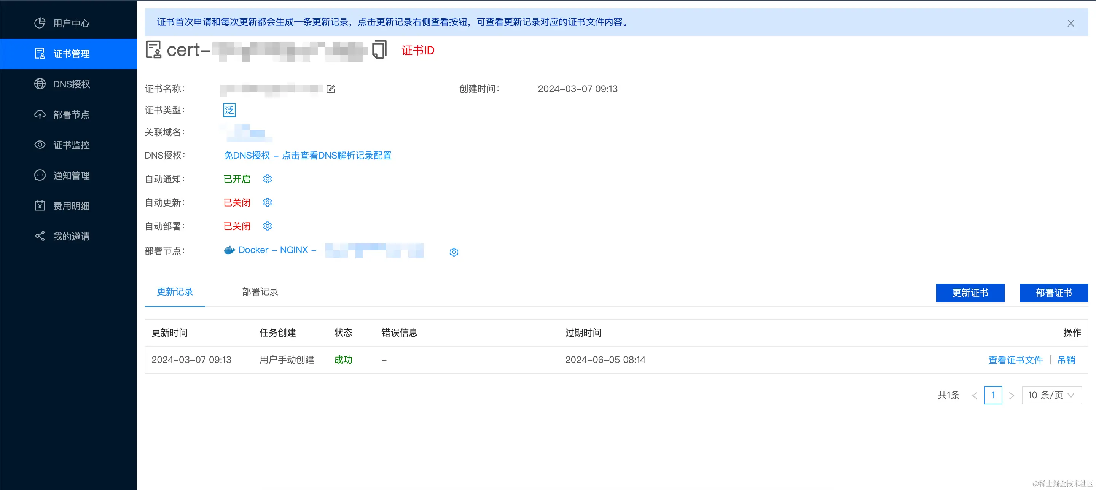Edit the certificate name via the pencil icon
The image size is (1096, 490).
(331, 89)
